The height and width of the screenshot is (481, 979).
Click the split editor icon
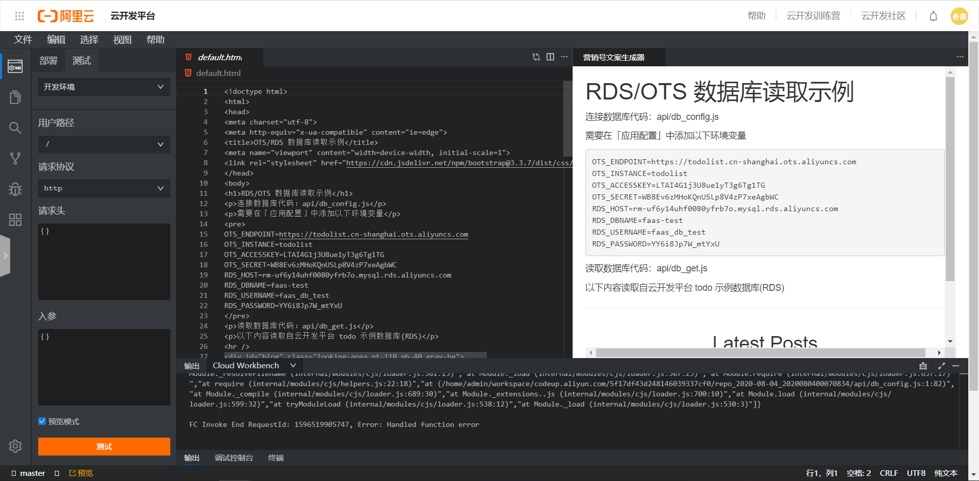(550, 57)
